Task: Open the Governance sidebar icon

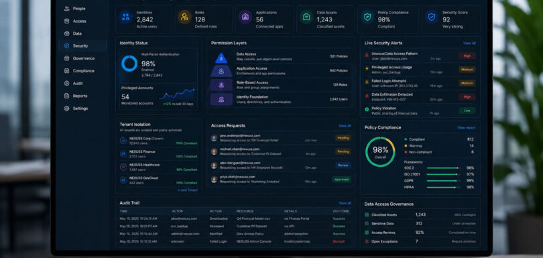Action: [x=67, y=58]
